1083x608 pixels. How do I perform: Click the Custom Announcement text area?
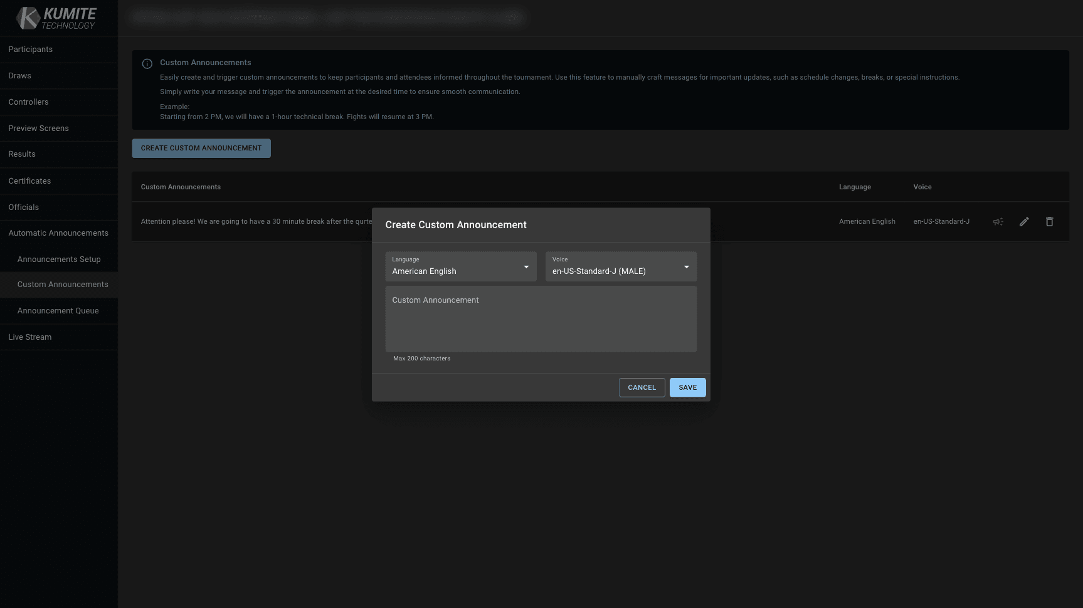coord(541,318)
